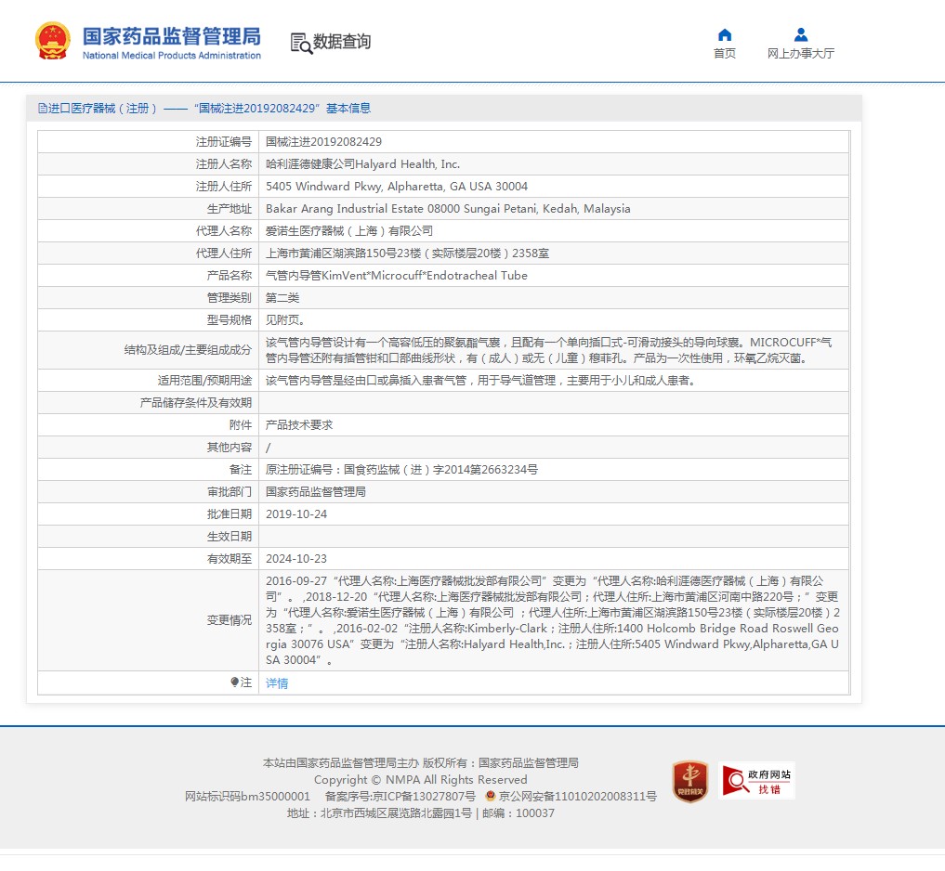Open the 党政机关 red shield badge
The width and height of the screenshot is (945, 871).
click(x=690, y=781)
